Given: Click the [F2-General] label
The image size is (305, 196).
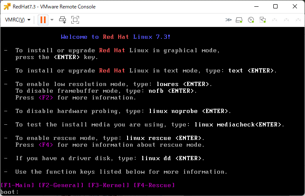Looking at the screenshot, I should pos(61,185).
